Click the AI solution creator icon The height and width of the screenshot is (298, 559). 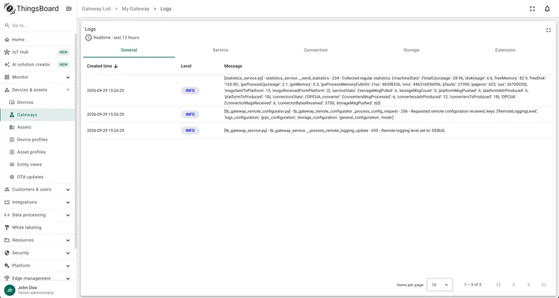pyautogui.click(x=7, y=64)
